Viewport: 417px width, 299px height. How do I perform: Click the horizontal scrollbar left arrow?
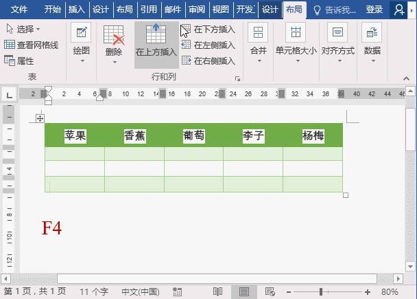tap(5, 279)
